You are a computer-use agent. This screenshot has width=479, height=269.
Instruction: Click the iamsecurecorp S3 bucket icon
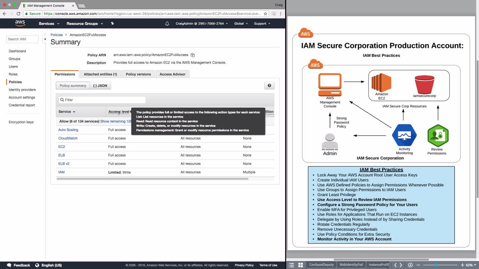pyautogui.click(x=424, y=84)
